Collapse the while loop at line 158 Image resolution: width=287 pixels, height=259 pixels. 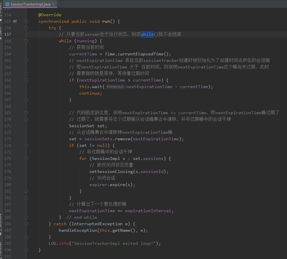coord(26,41)
